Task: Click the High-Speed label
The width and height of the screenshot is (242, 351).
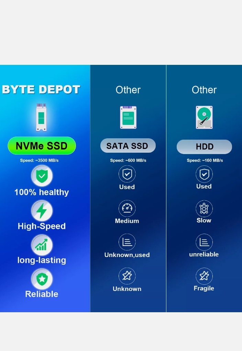Action: coord(42,226)
